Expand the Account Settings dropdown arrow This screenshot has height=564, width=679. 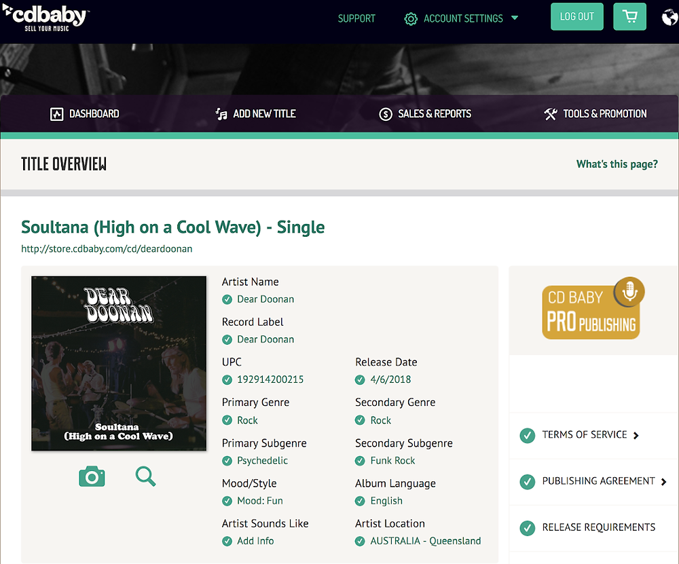[515, 18]
